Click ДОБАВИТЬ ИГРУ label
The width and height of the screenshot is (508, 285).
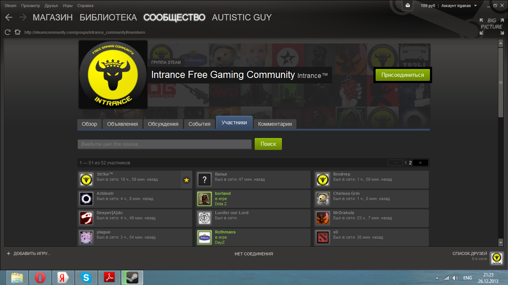click(32, 253)
